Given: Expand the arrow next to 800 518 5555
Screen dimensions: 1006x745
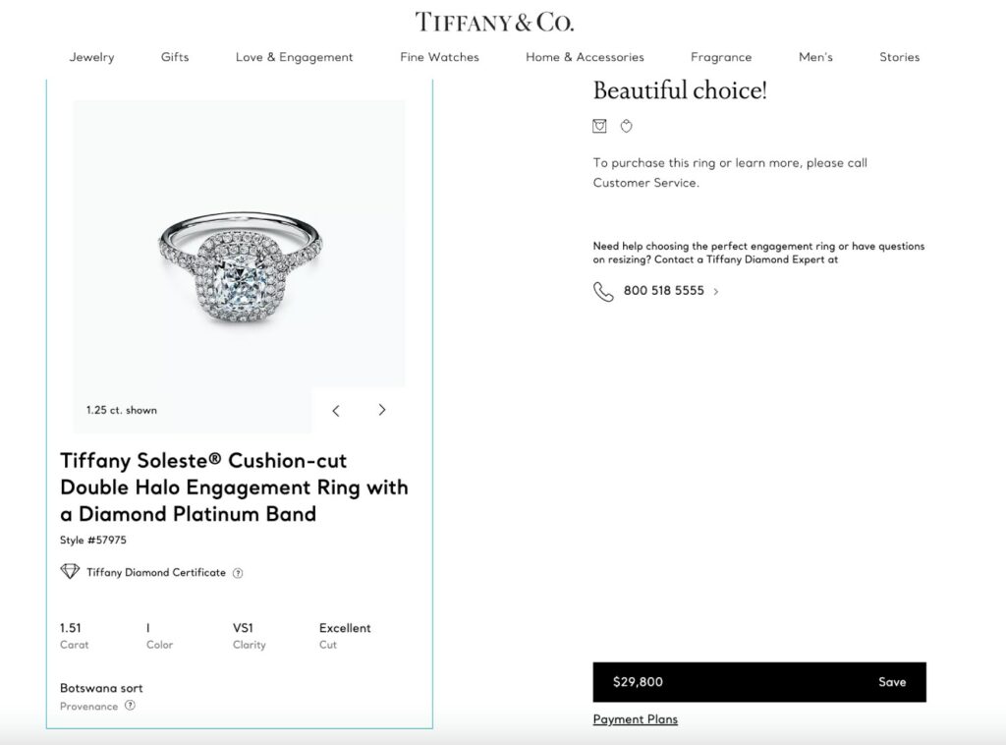Looking at the screenshot, I should coord(716,292).
